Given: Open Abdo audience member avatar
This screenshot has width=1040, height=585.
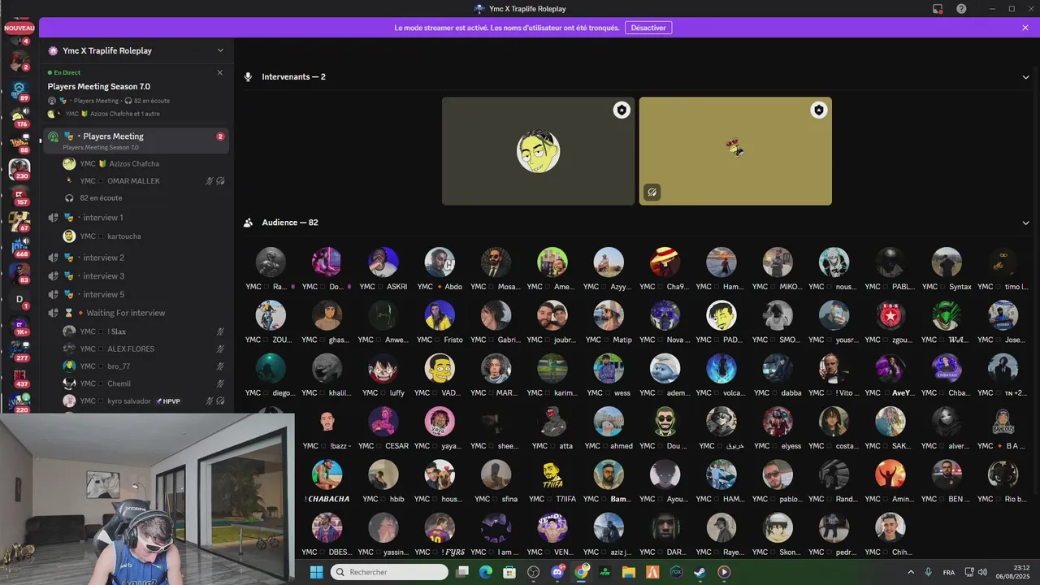Looking at the screenshot, I should coord(440,262).
